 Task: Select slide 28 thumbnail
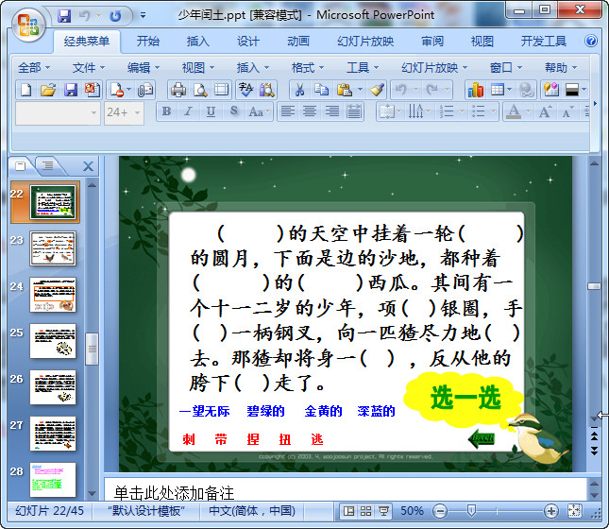(53, 480)
